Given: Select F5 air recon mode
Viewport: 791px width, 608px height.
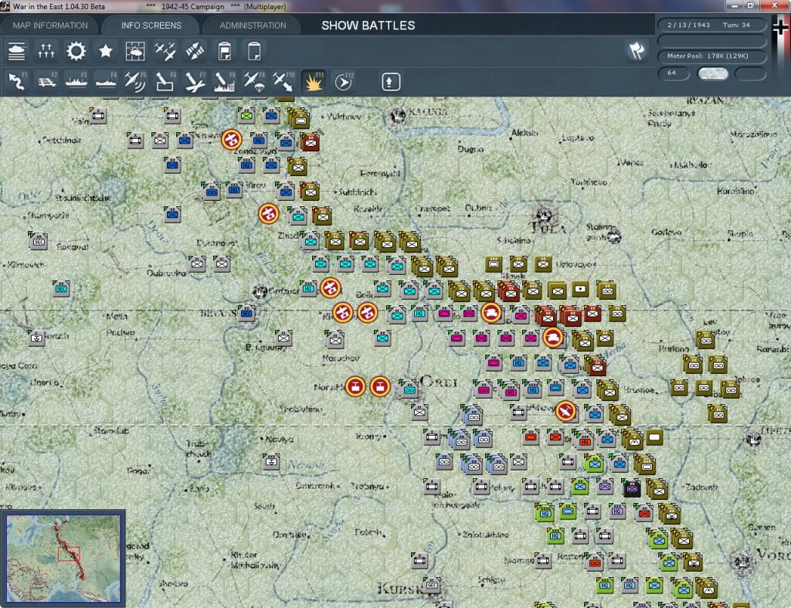Looking at the screenshot, I should (135, 81).
